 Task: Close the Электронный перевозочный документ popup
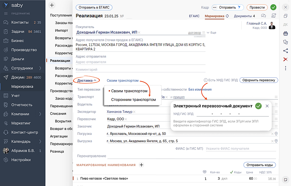[x=267, y=106]
